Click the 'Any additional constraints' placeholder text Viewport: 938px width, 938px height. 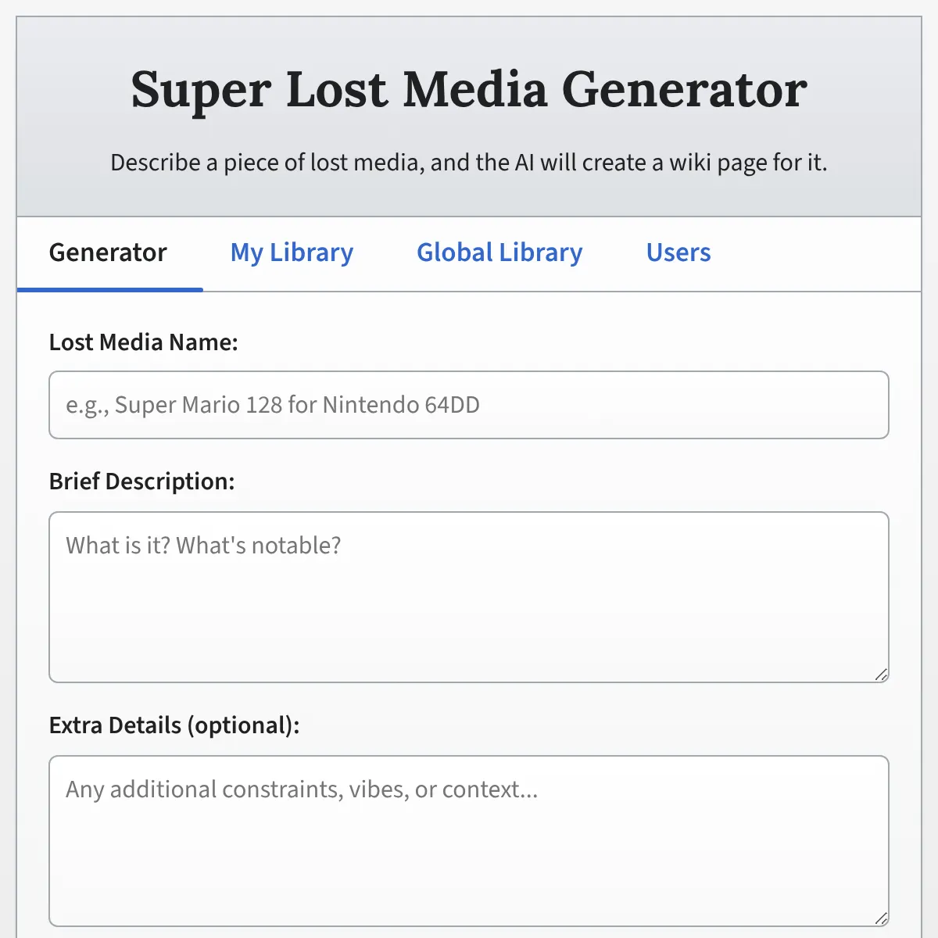coord(302,789)
